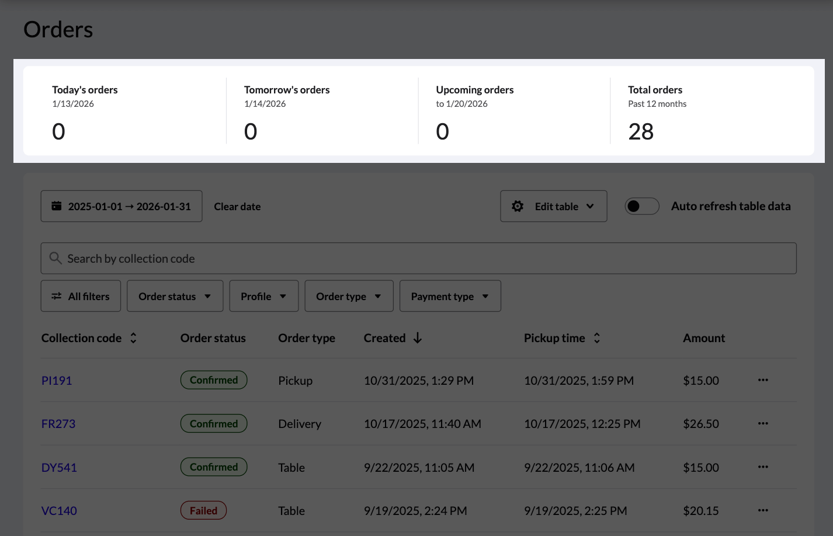Screen dimensions: 833x536
Task: Open the three-dot menu for order VC140
Action: 763,510
